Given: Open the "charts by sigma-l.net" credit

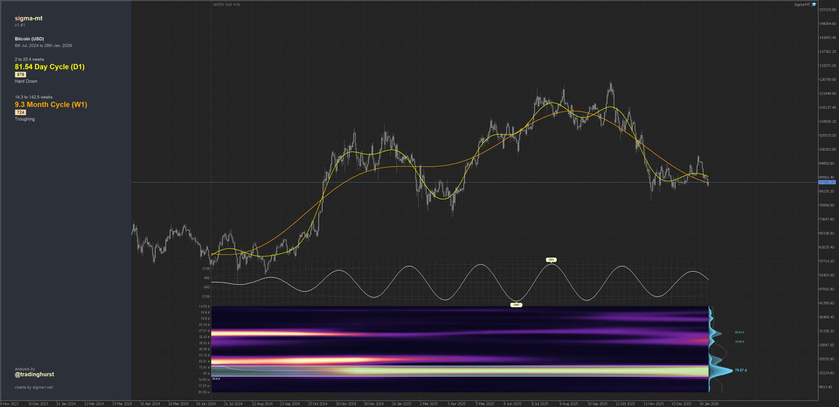Looking at the screenshot, I should click(34, 386).
